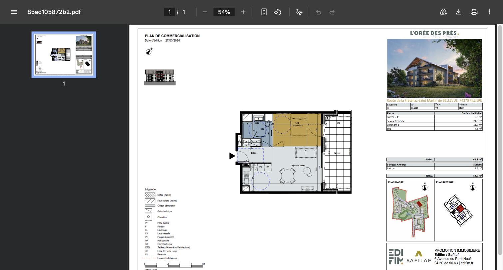Click the PLAN D'ETAGE label
Screen dimensions: 503x270
coord(445,182)
